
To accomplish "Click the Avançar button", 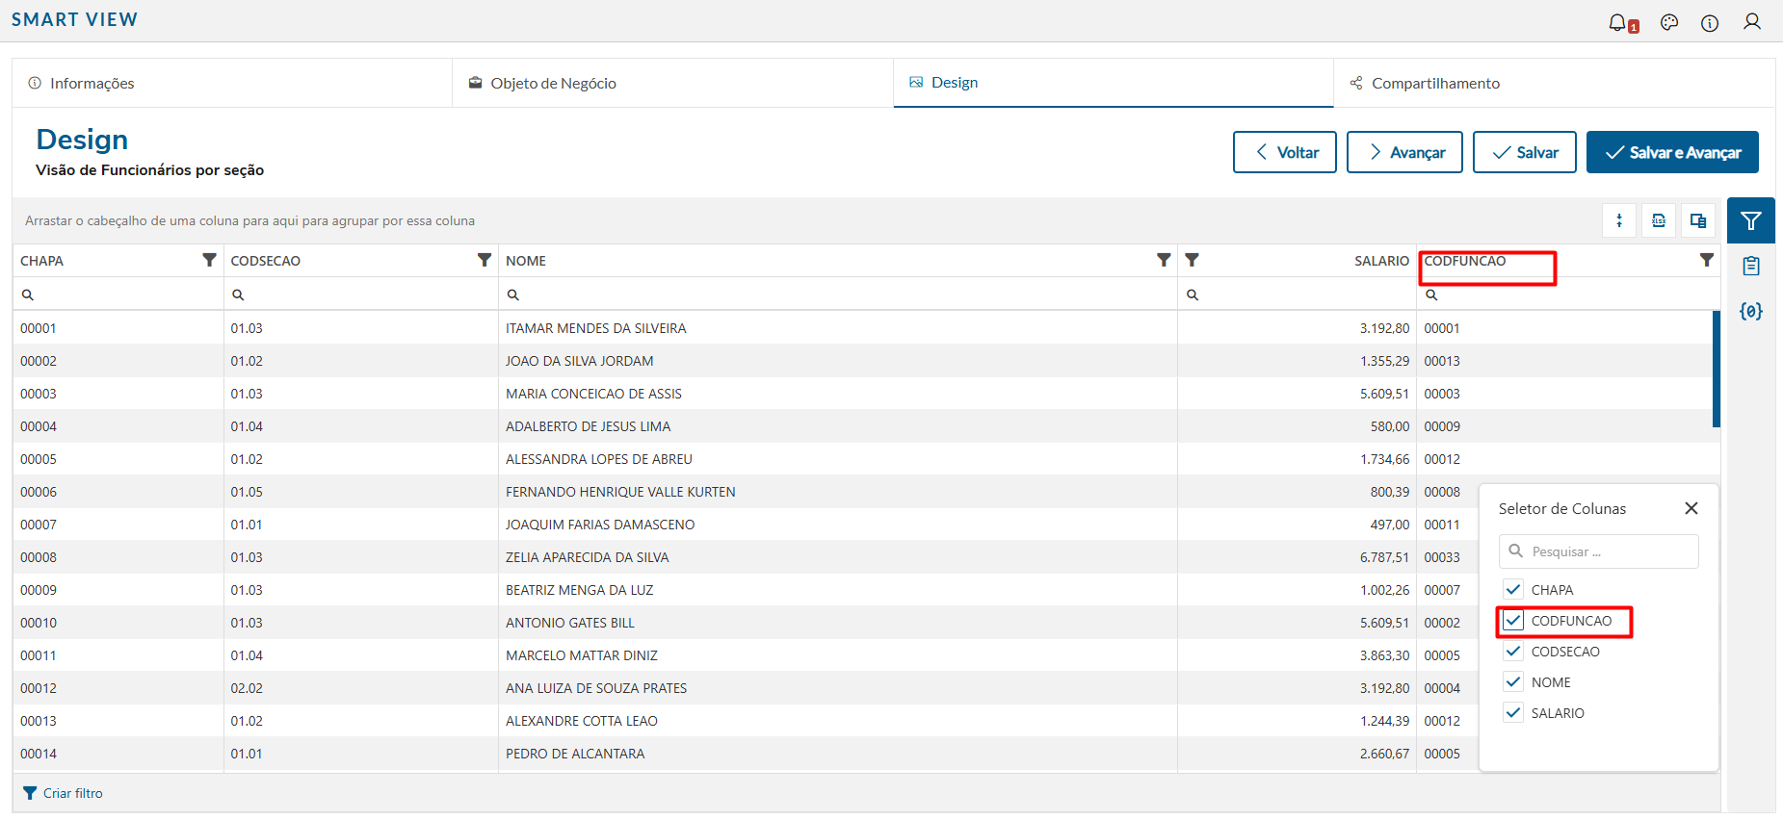I will tap(1404, 152).
